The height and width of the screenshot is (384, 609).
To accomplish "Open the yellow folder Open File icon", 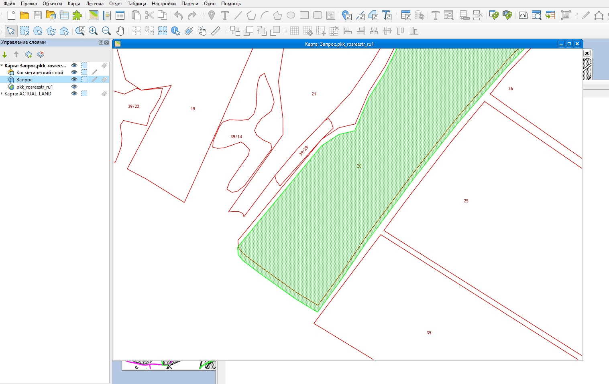I will [x=24, y=16].
